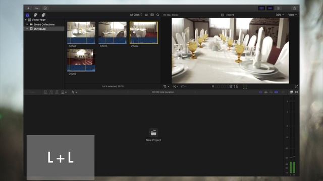Toggle solo headphones icon
Image resolution: width=323 pixels, height=181 pixels.
(271, 92)
